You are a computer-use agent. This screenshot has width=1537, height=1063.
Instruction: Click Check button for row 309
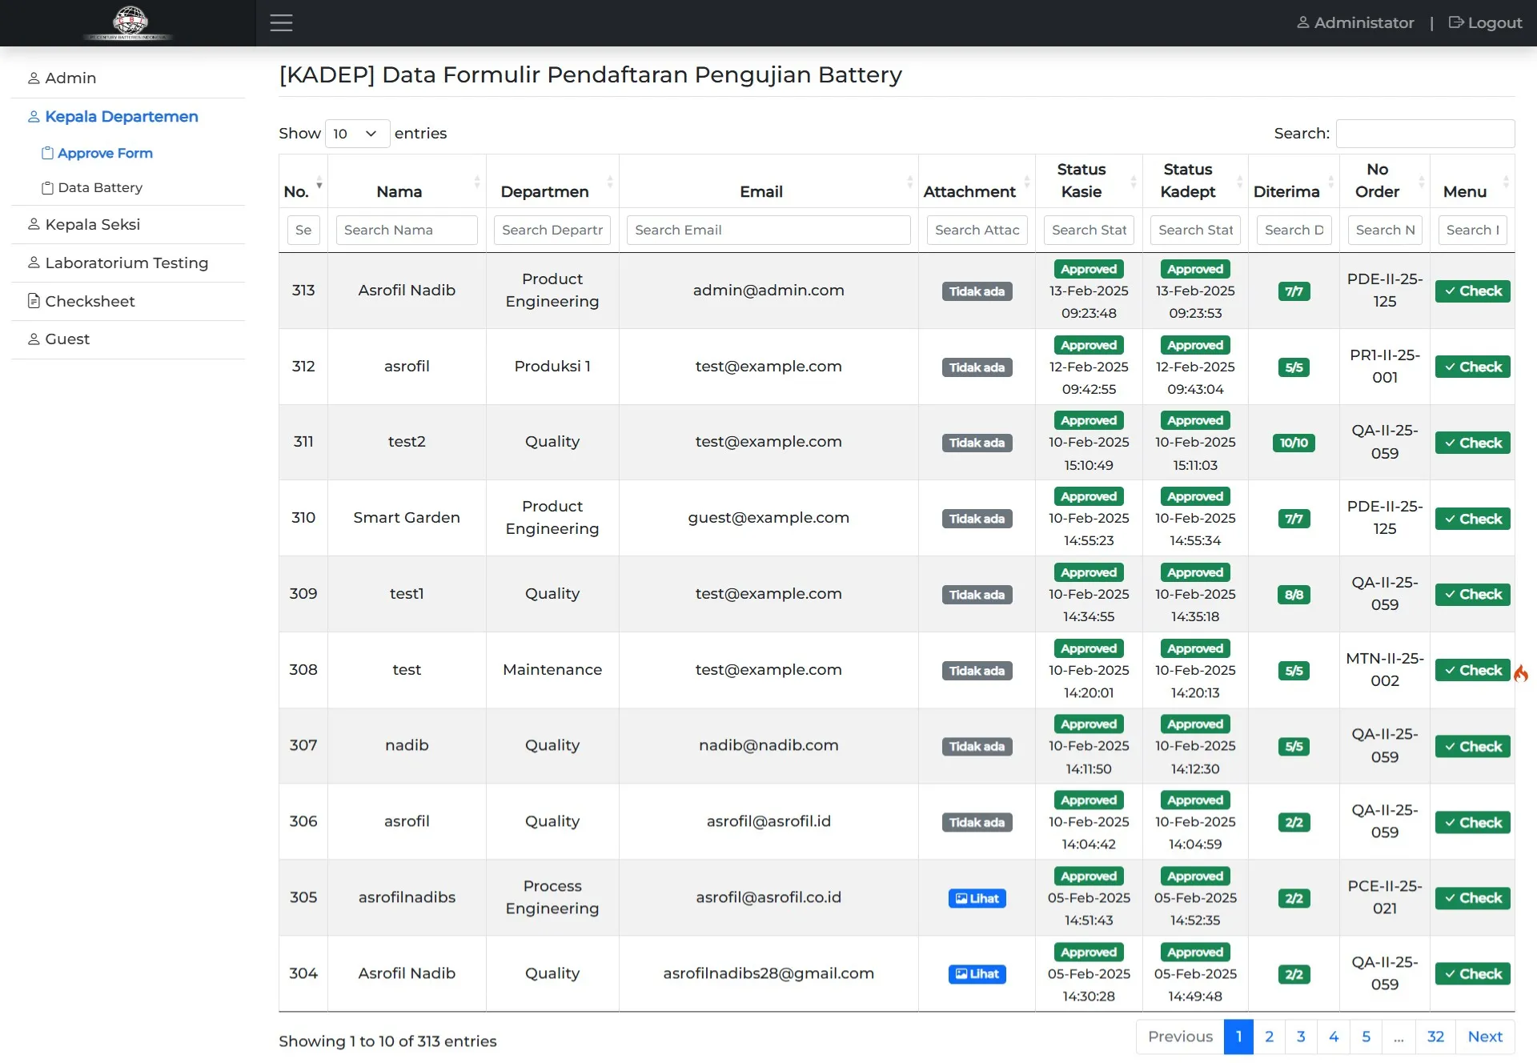pyautogui.click(x=1473, y=595)
